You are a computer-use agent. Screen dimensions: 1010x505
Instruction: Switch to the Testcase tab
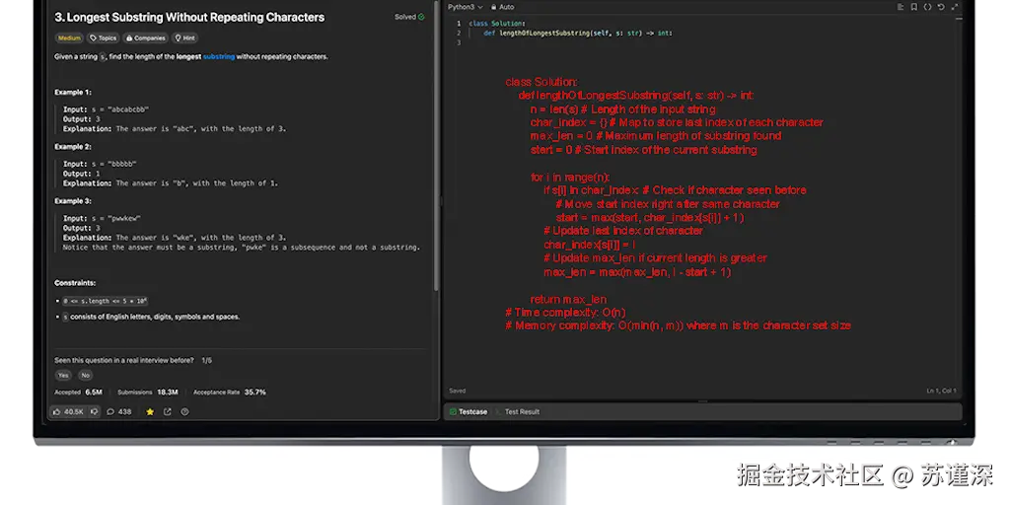[x=469, y=411]
